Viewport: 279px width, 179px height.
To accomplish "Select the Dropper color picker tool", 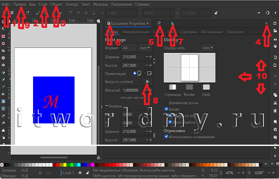I will point(3,115).
